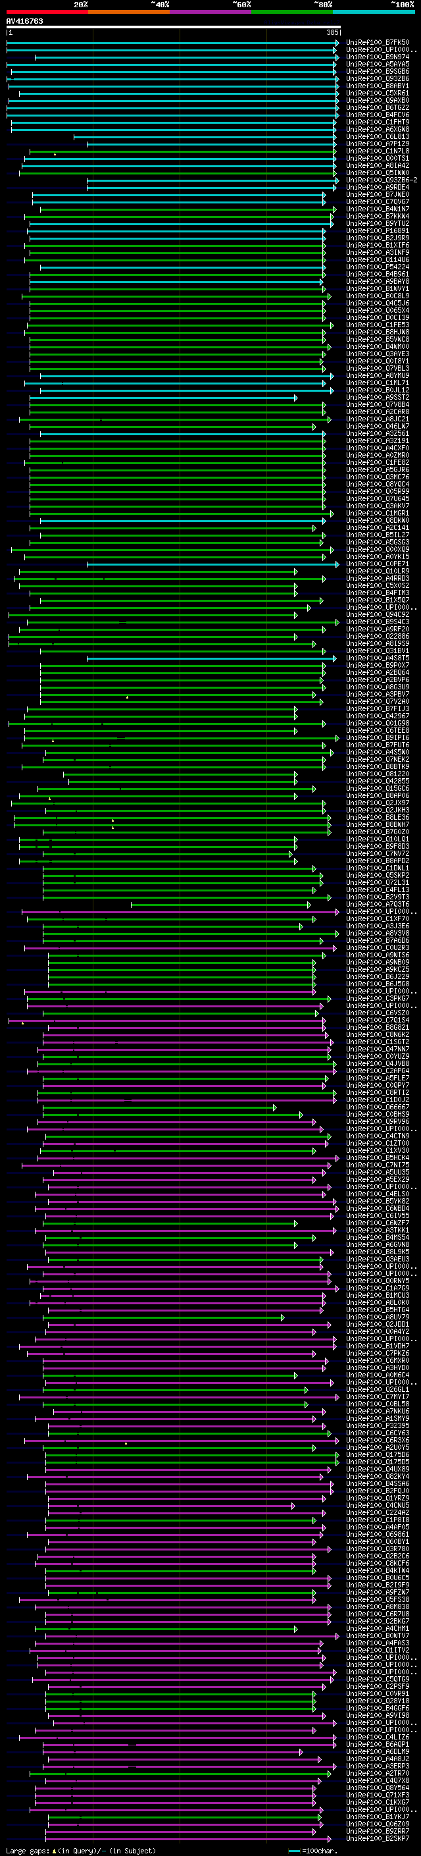Viewport: 421px width, 1856px height.
Task: Click the green alignment bar for UniRef100_C1XV30
Action: point(178,1151)
